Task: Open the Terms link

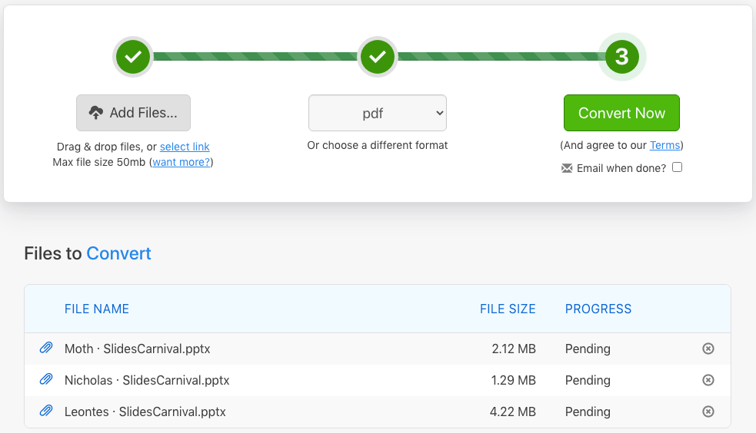Action: tap(664, 145)
